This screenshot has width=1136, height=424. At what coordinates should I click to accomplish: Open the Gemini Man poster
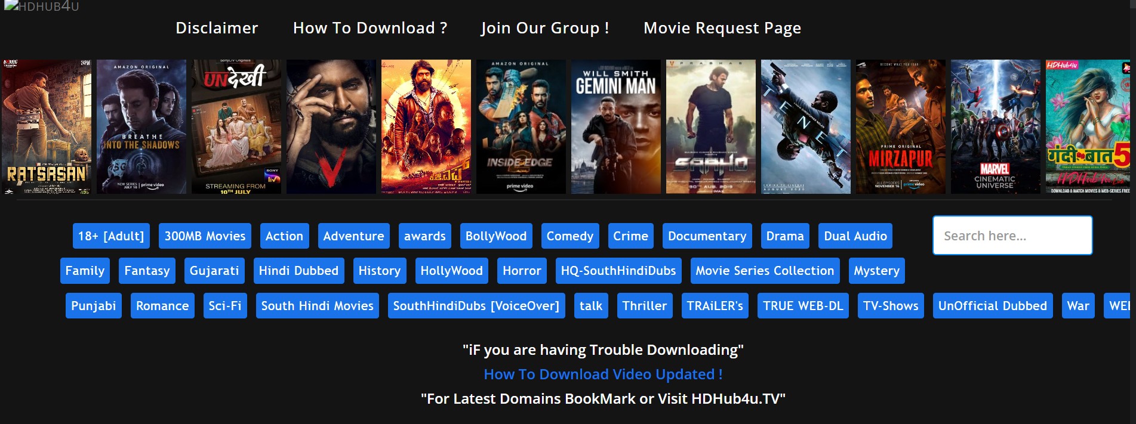(616, 126)
